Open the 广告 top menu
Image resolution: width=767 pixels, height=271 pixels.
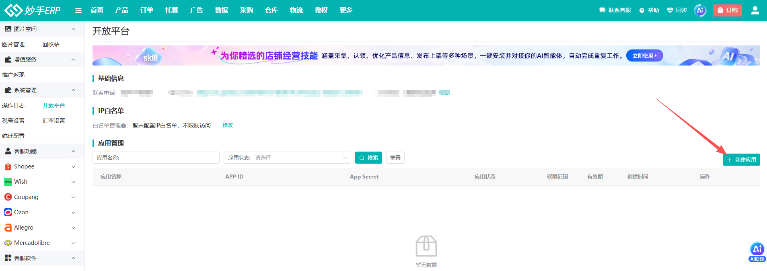point(197,10)
